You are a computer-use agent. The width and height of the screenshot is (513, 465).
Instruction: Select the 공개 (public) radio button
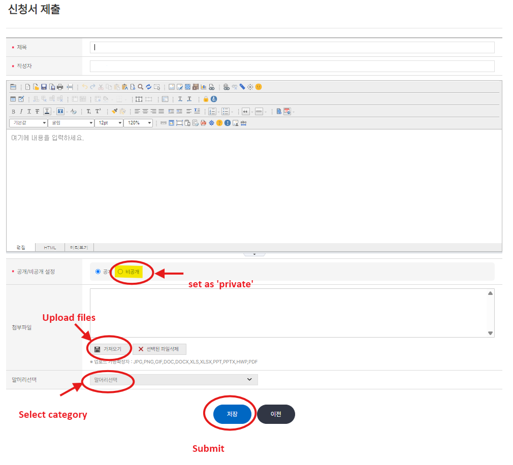tap(98, 272)
